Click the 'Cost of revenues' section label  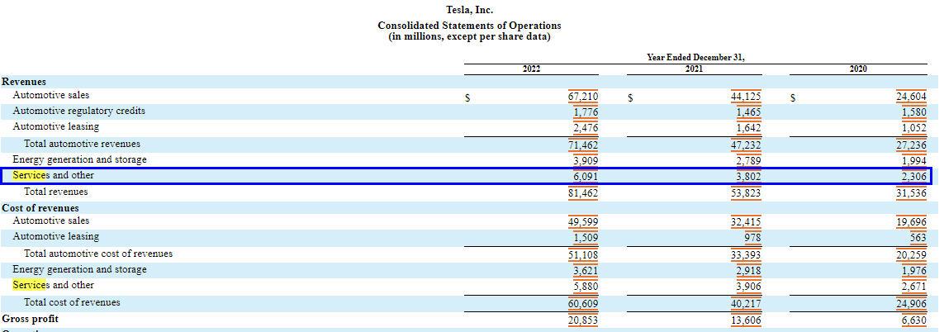click(40, 208)
